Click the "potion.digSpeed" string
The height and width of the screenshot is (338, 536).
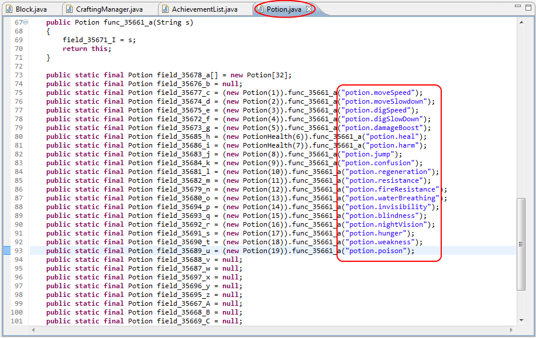376,110
